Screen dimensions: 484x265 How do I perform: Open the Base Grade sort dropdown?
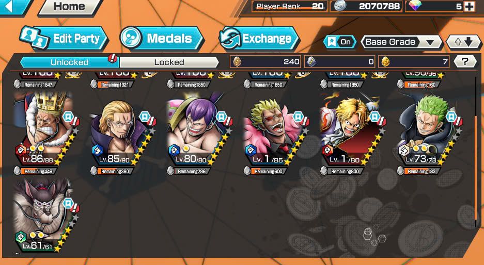click(x=401, y=42)
